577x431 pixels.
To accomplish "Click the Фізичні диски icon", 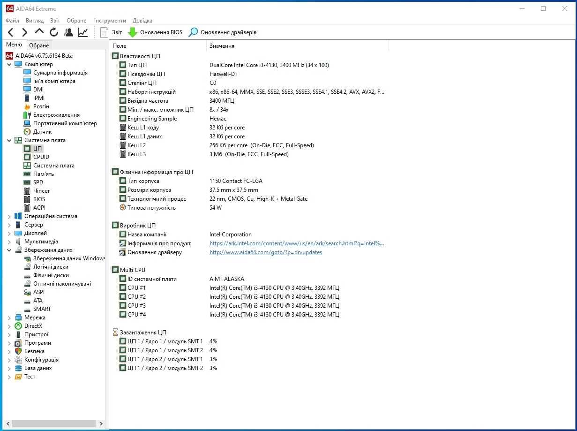I will (27, 275).
